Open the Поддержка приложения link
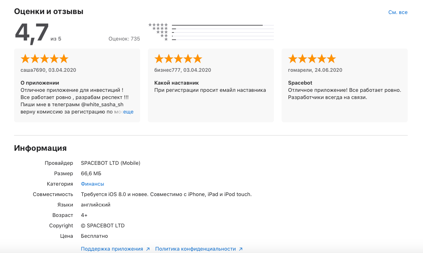423x253 pixels. coord(112,249)
